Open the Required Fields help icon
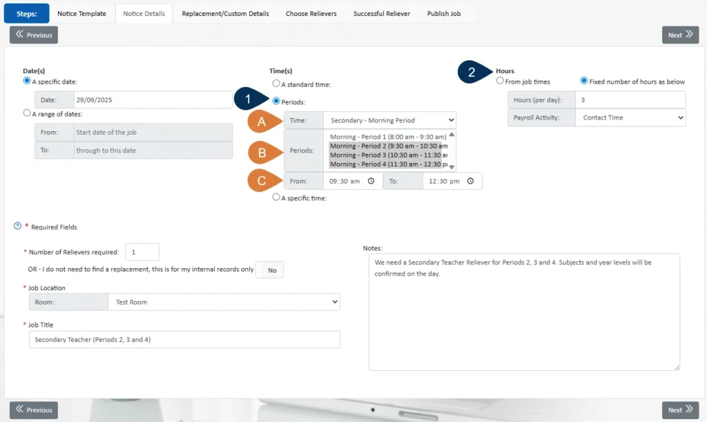The width and height of the screenshot is (707, 422). (x=17, y=226)
